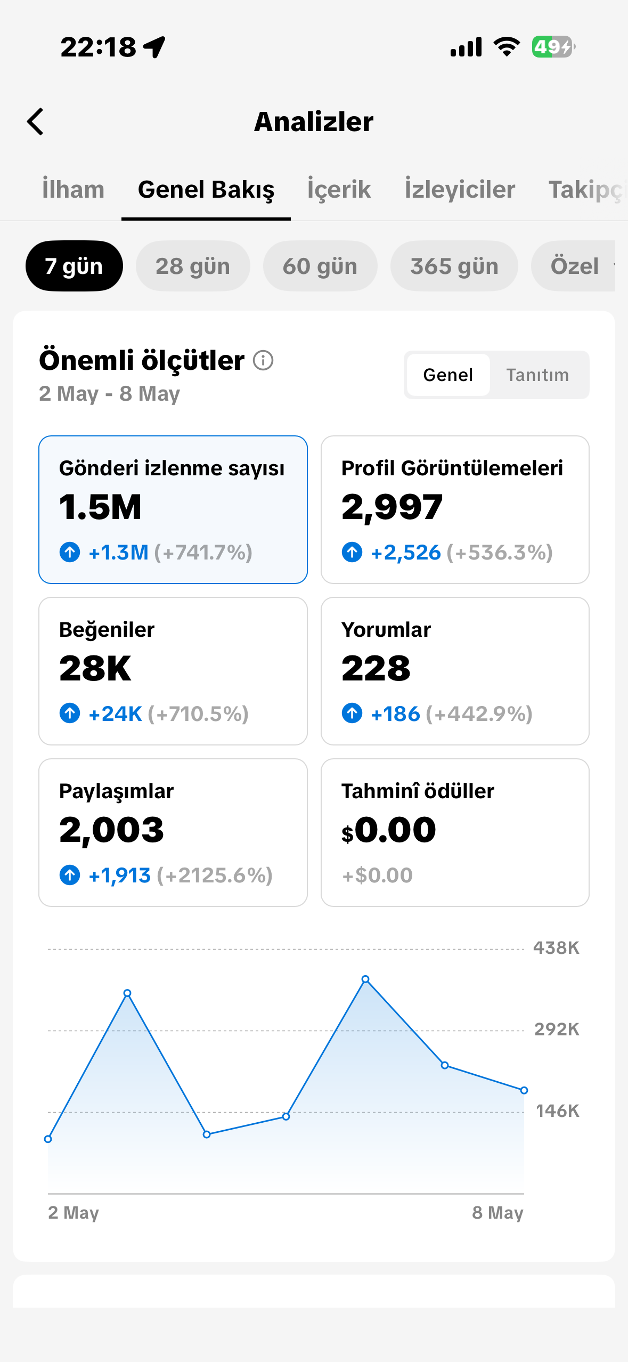The width and height of the screenshot is (628, 1362).
Task: Select the 7 gün time range
Action: (74, 266)
